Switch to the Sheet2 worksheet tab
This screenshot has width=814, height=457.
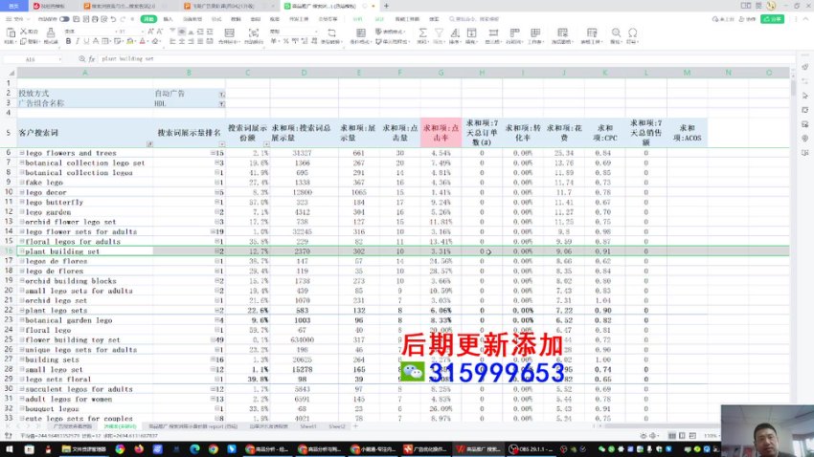[337, 426]
